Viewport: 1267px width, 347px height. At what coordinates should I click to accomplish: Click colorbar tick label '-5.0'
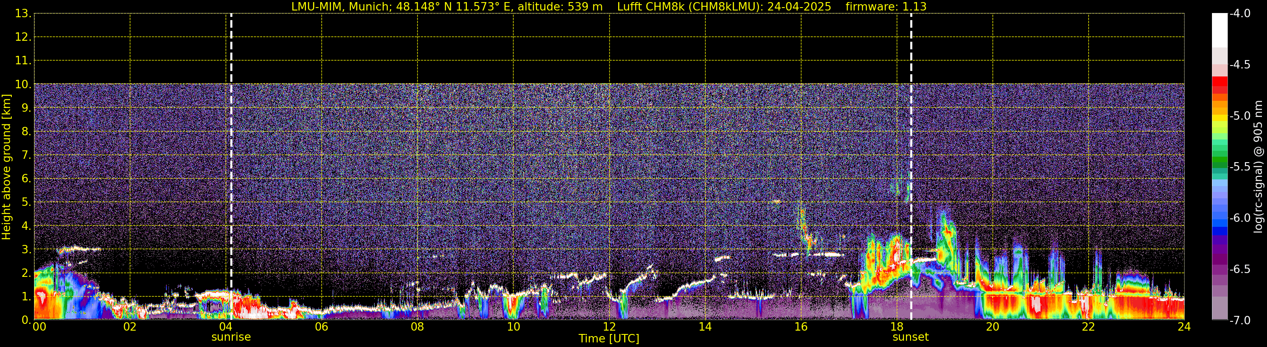pos(1240,116)
